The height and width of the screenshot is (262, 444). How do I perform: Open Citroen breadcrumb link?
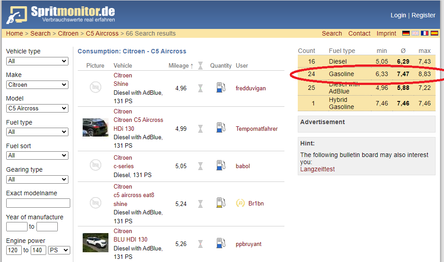coord(68,33)
